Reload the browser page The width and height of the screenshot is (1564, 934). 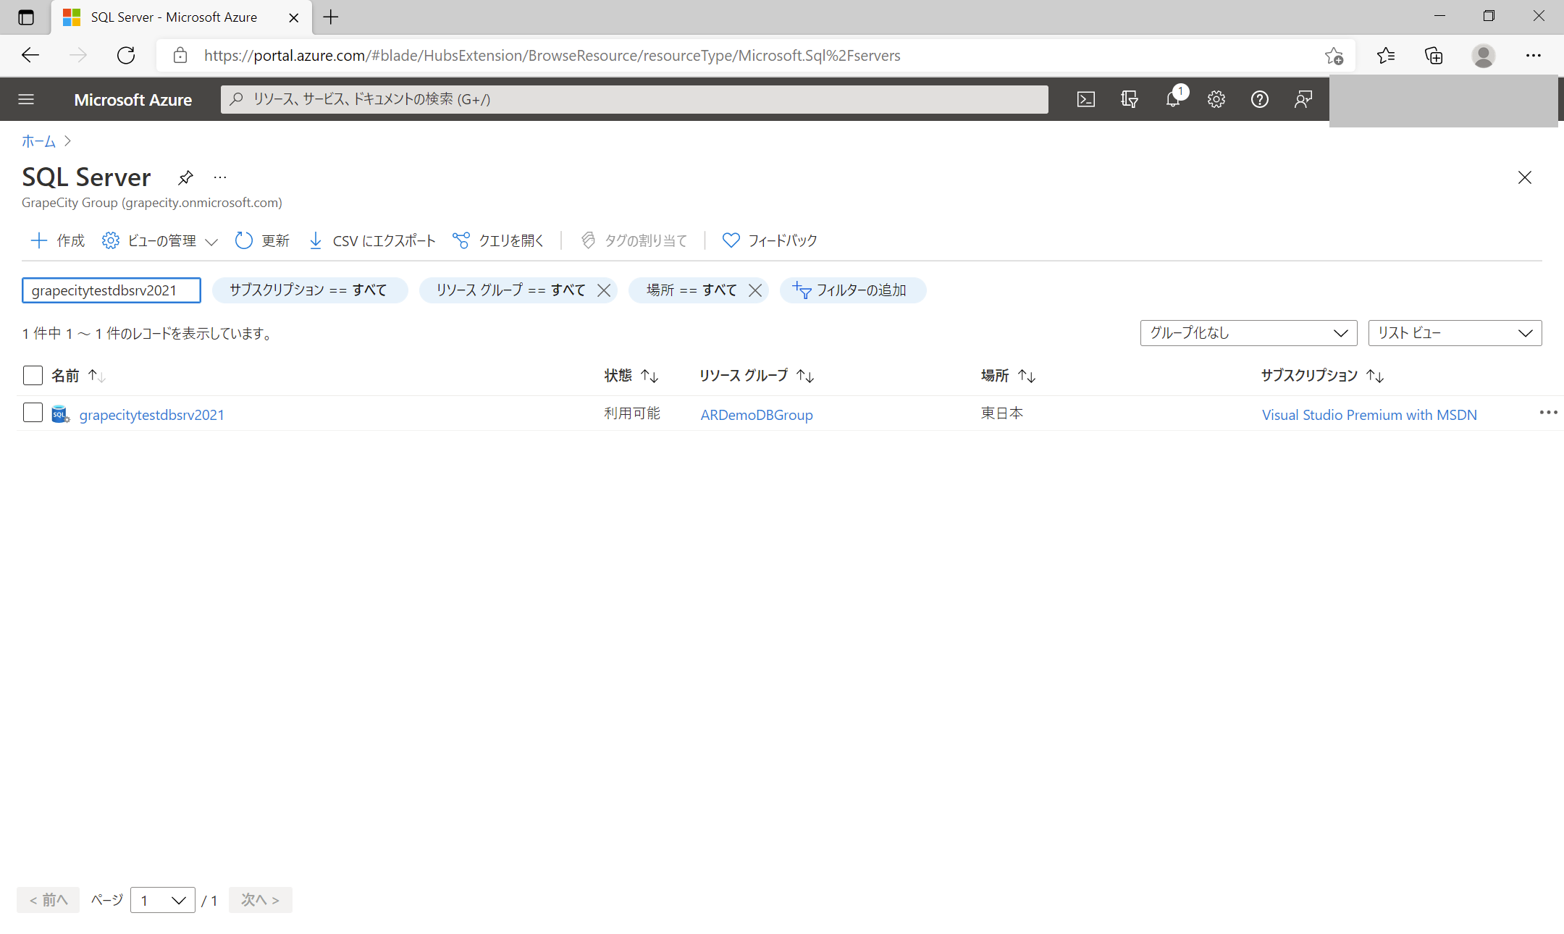(126, 55)
